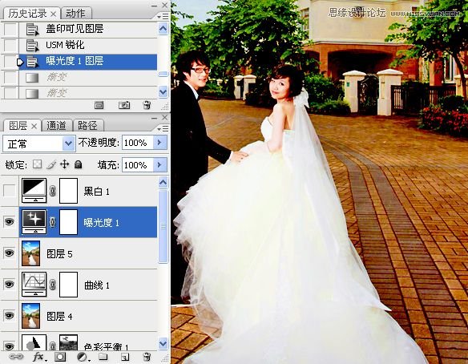Image resolution: width=468 pixels, height=364 pixels.
Task: Hide the 曝光度 1 layer
Action: [x=10, y=222]
